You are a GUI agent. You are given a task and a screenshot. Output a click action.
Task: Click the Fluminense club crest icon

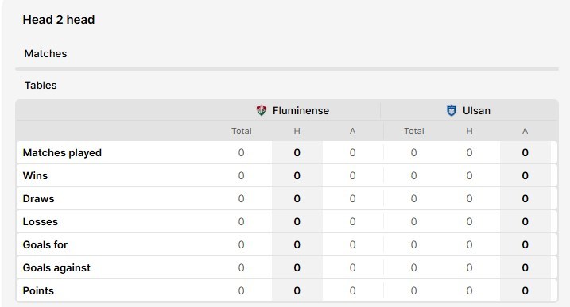[x=262, y=110]
